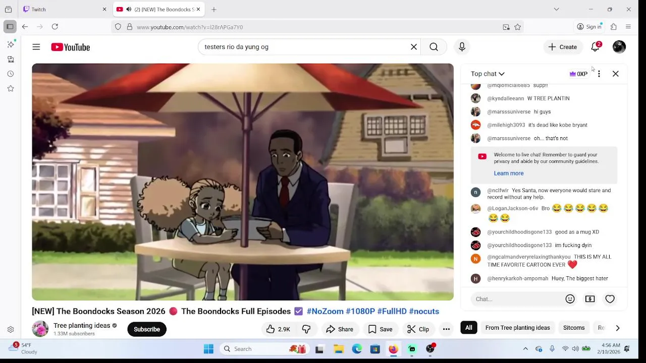The image size is (646, 363).
Task: Click the #1080P hashtag
Action: 360,311
